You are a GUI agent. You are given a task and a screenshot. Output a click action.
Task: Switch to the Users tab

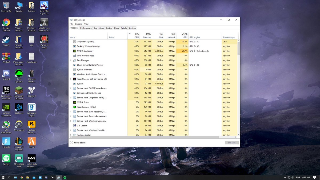click(117, 28)
